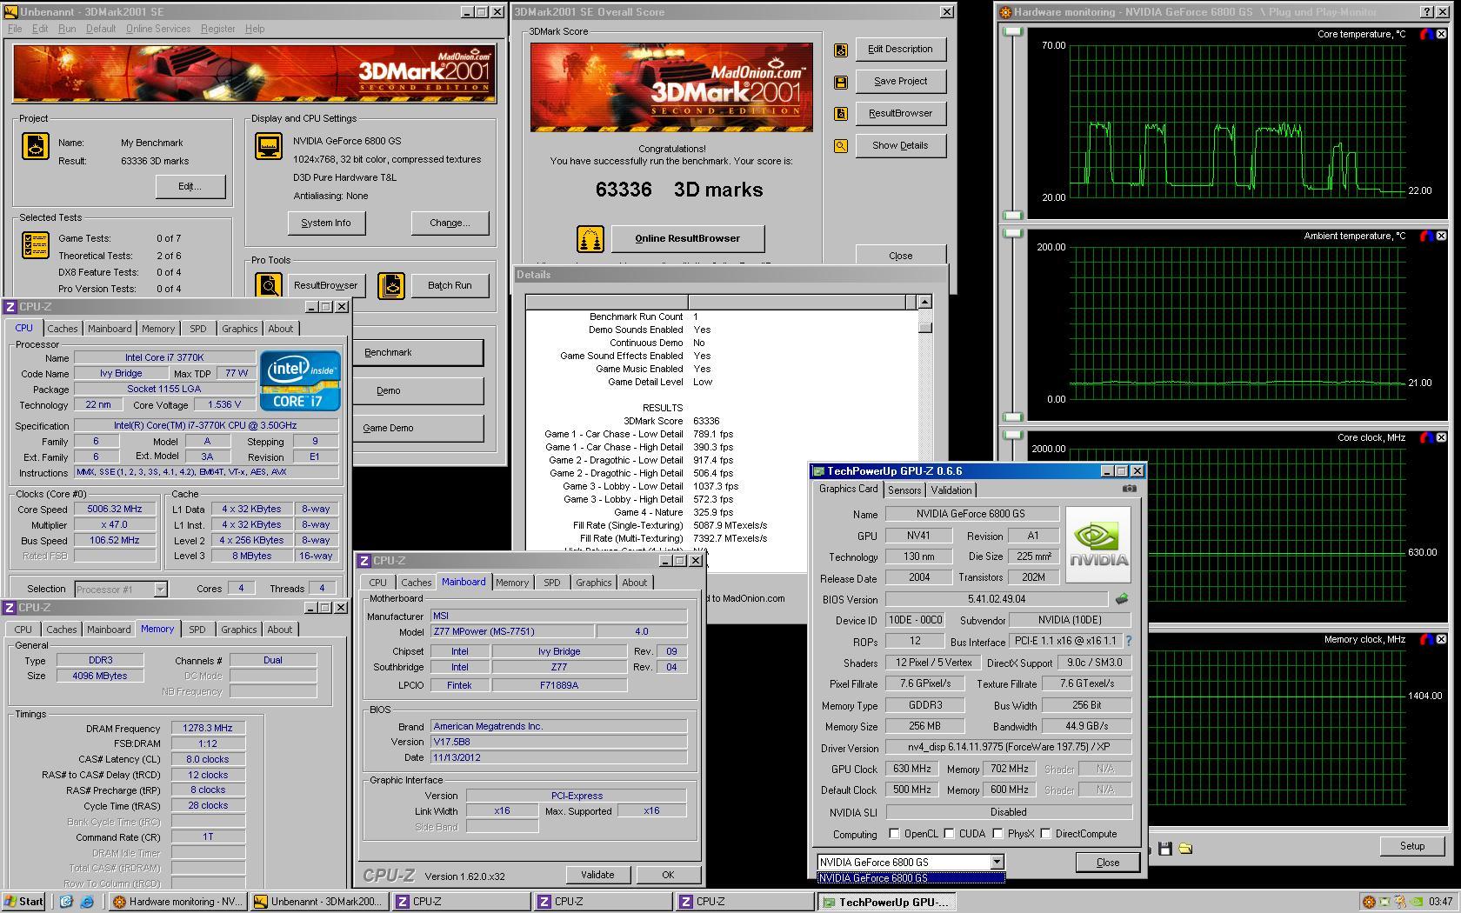Click the Online ResultBrowser button

point(688,238)
